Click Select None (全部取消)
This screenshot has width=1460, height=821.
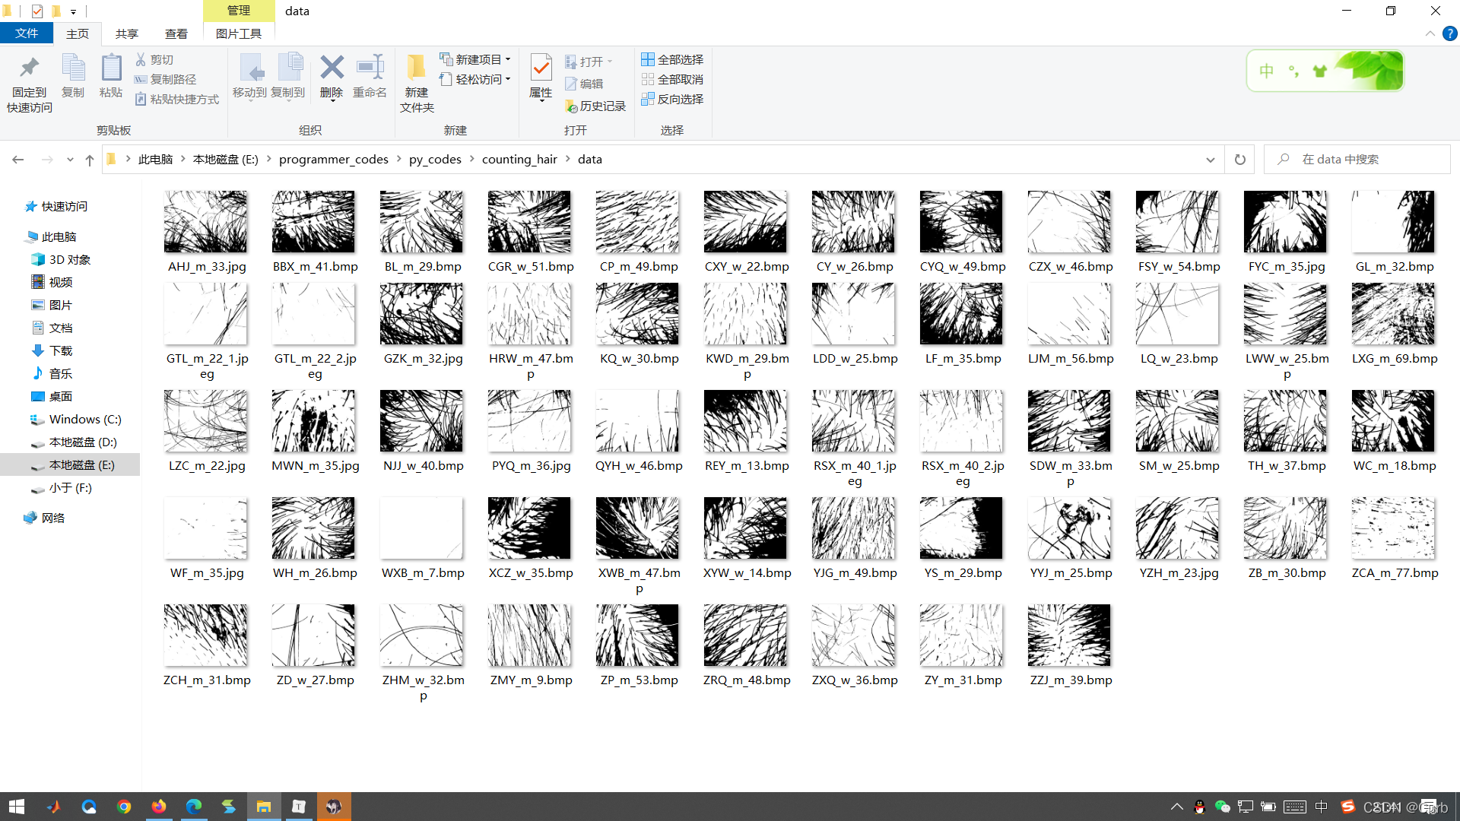(x=672, y=79)
